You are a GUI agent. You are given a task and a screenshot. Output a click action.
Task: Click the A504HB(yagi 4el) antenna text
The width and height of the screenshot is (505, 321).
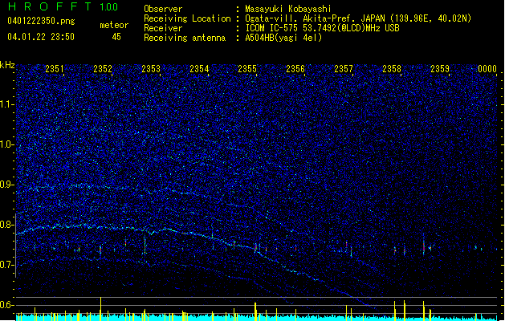[x=283, y=38]
